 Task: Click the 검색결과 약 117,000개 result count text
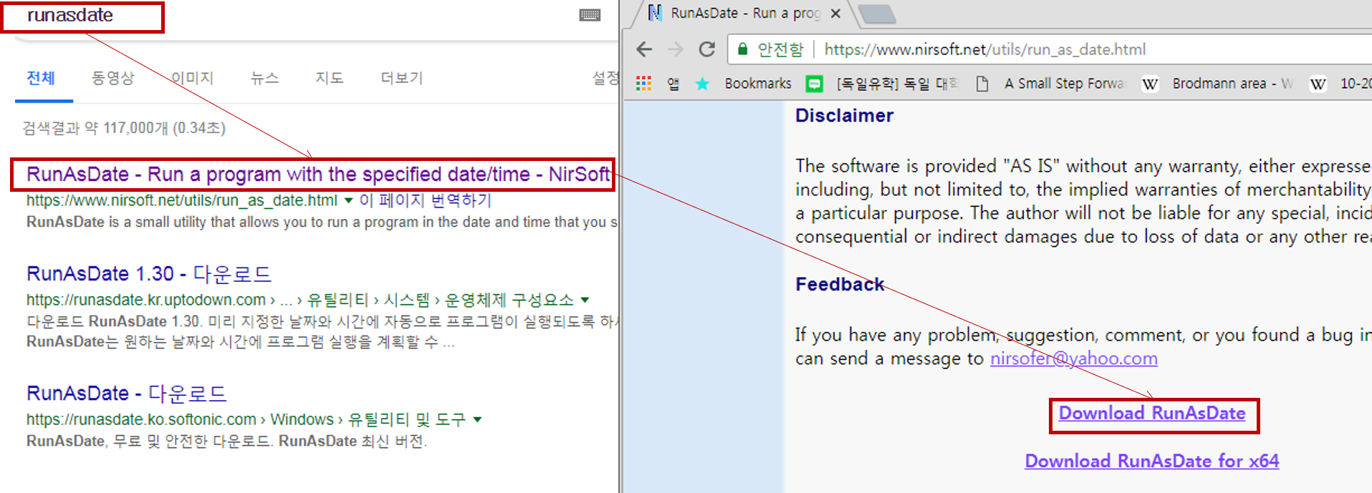click(124, 128)
